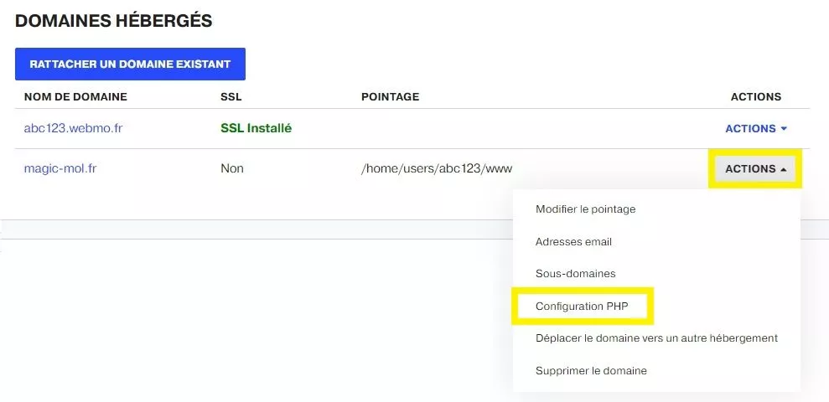Select Sous-domaines in the actions menu

575,274
